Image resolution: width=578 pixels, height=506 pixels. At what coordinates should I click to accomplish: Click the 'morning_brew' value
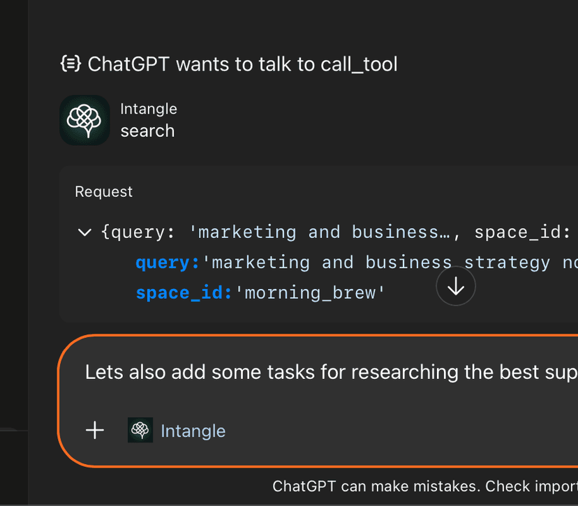(310, 292)
